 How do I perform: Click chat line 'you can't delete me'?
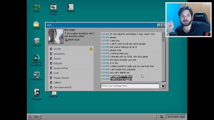tap(120, 73)
